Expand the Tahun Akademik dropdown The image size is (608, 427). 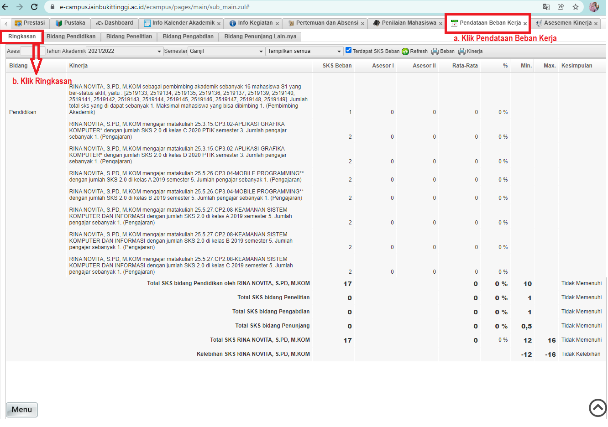[x=159, y=52]
